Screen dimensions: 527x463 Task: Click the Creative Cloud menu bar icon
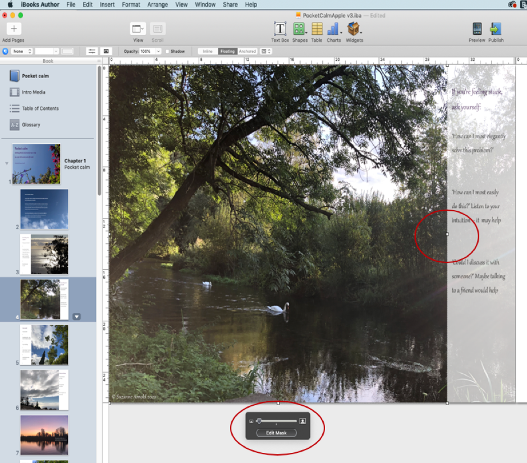[x=512, y=4]
